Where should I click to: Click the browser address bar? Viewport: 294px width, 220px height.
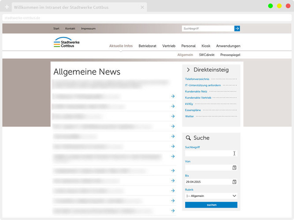[132, 18]
